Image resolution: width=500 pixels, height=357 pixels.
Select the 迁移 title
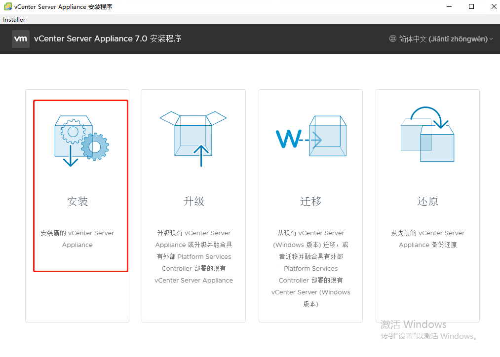(310, 201)
